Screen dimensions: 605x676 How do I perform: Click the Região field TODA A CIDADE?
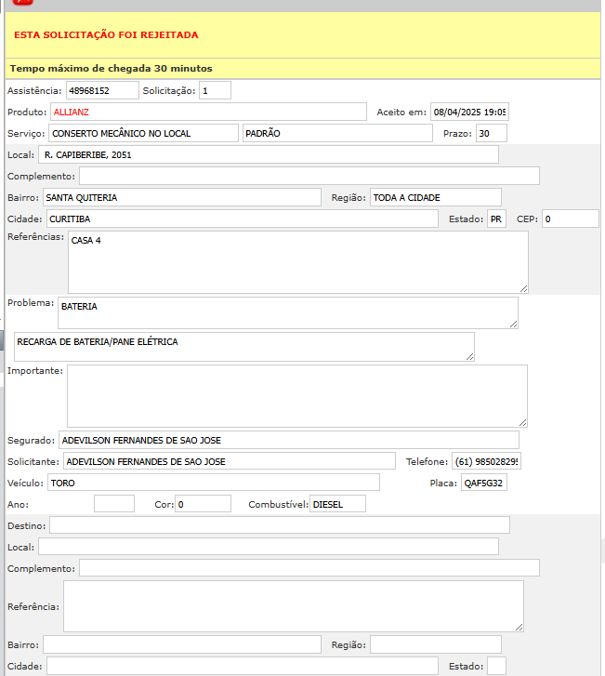click(435, 197)
